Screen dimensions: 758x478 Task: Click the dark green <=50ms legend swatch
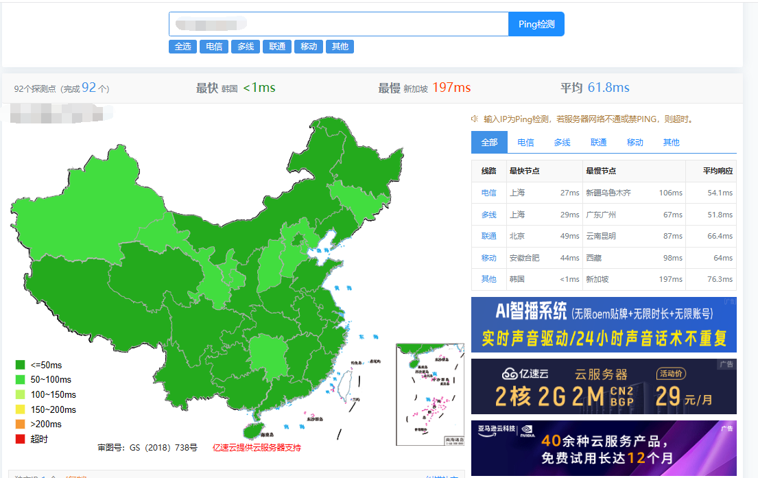(x=20, y=365)
